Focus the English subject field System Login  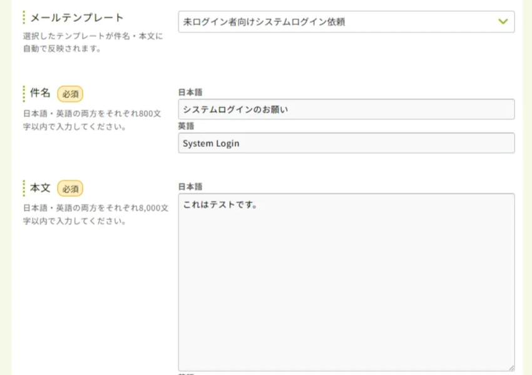click(x=346, y=143)
